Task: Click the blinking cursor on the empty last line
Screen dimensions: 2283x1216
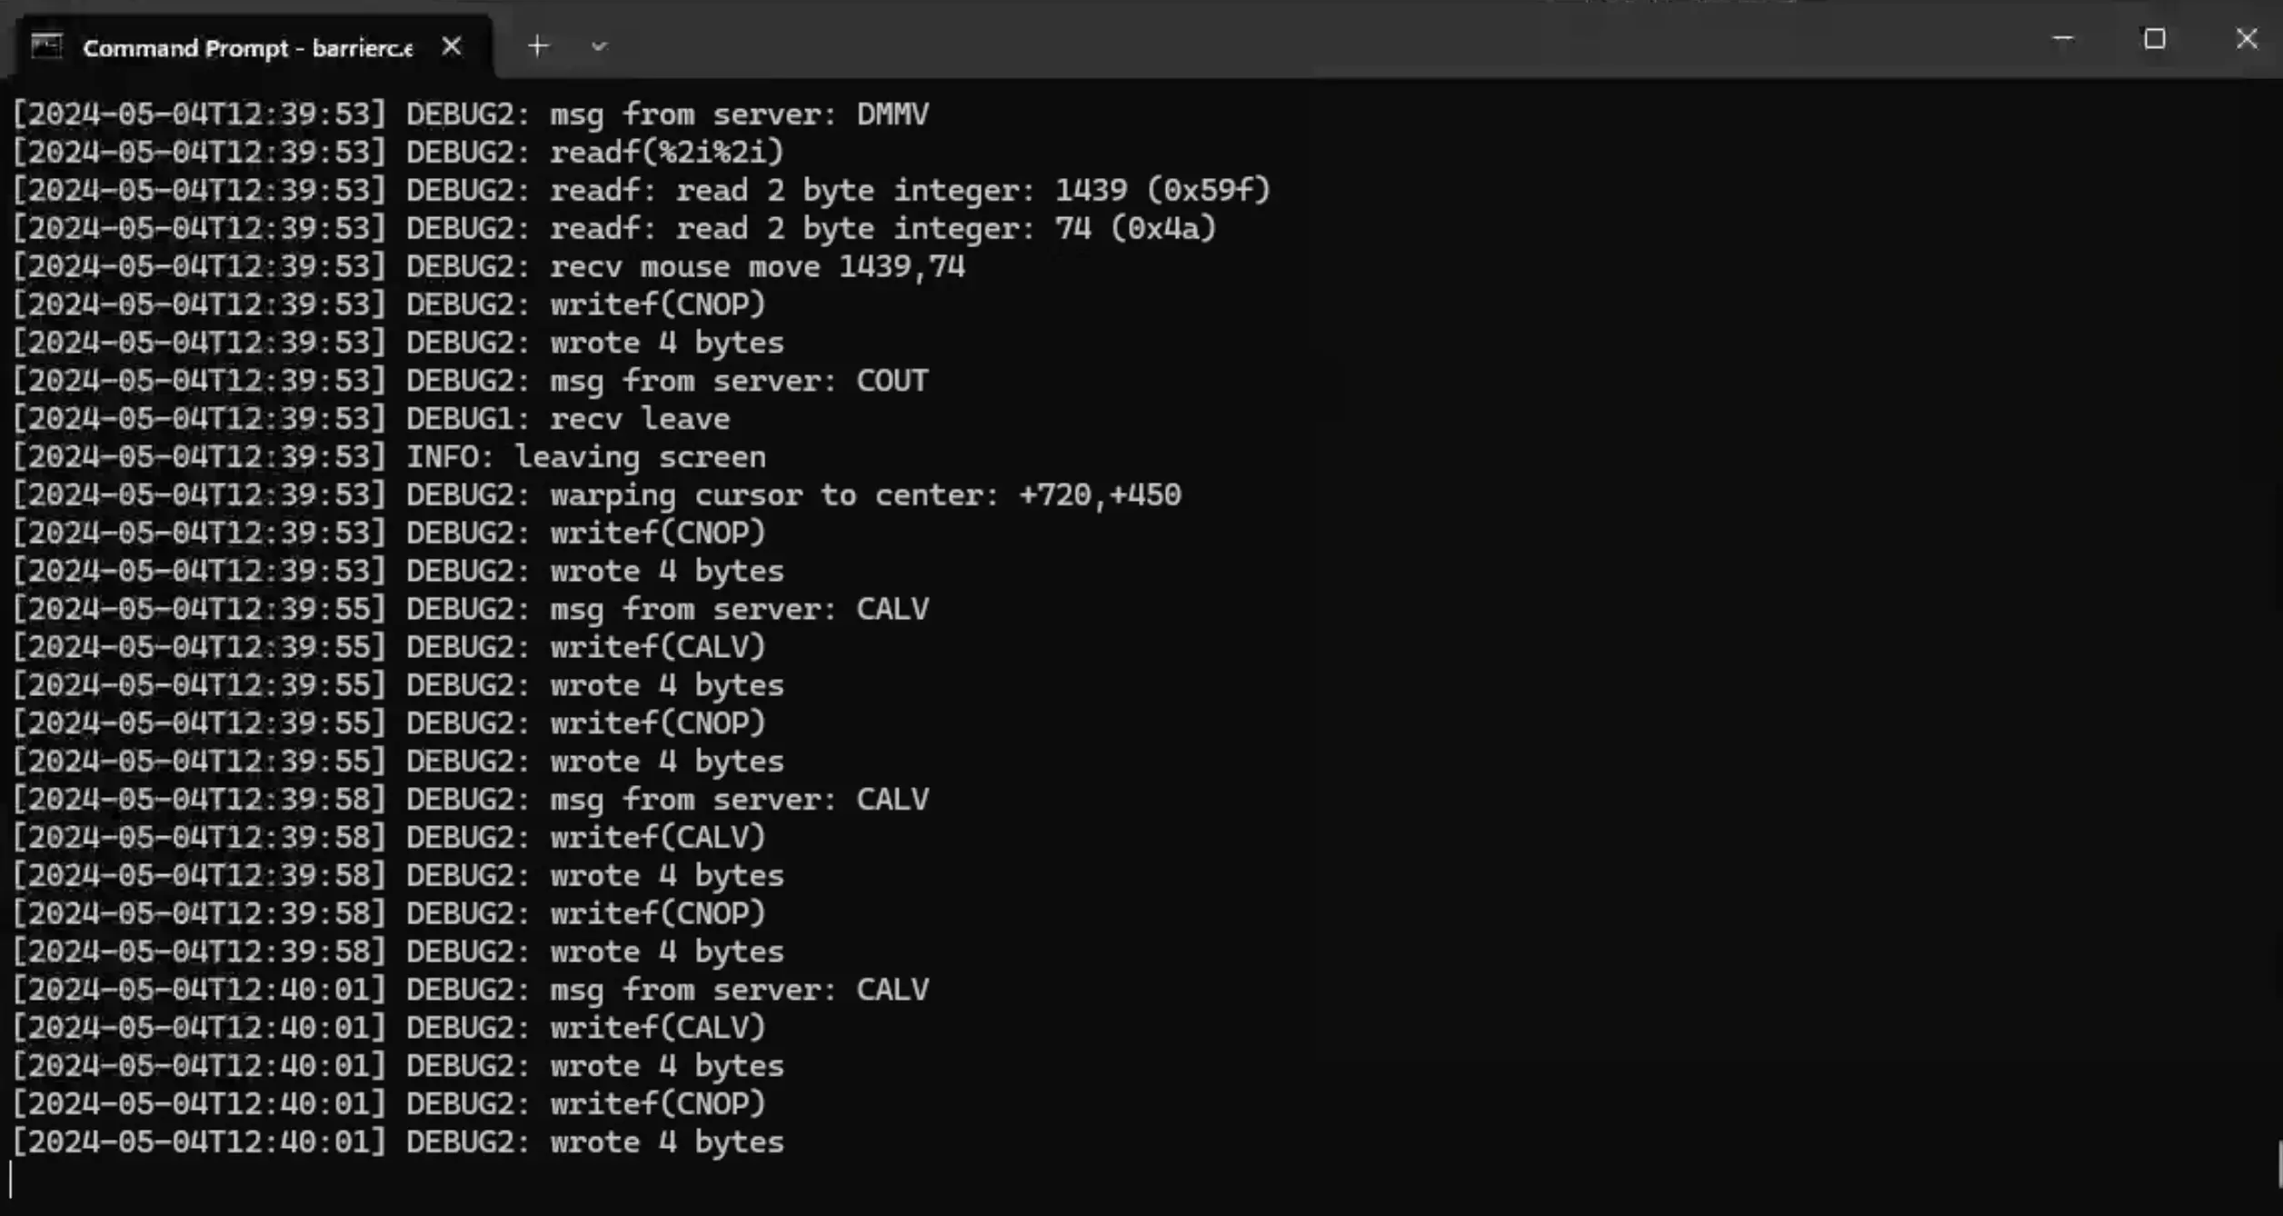Action: (x=11, y=1181)
